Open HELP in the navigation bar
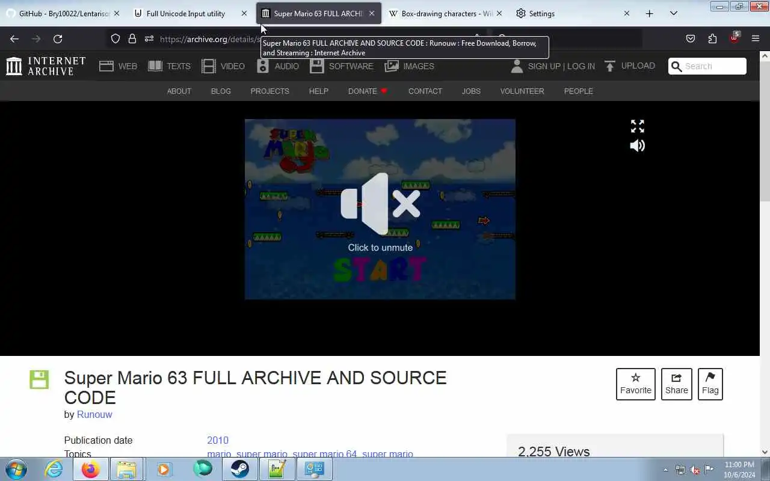 (318, 91)
